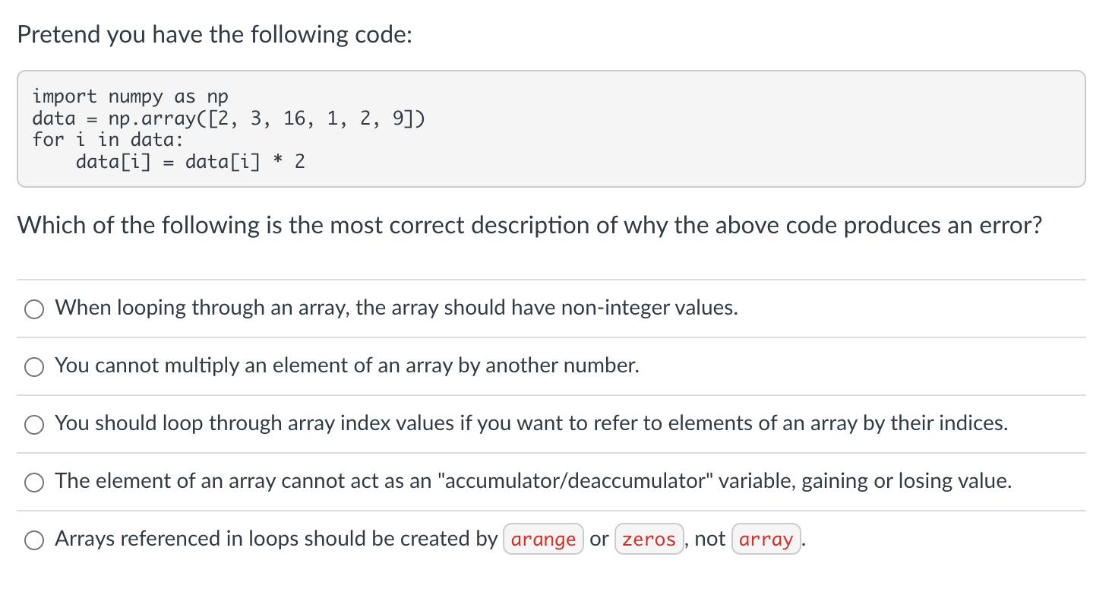
Task: Pick the radio button for looping through index values
Action: click(34, 424)
